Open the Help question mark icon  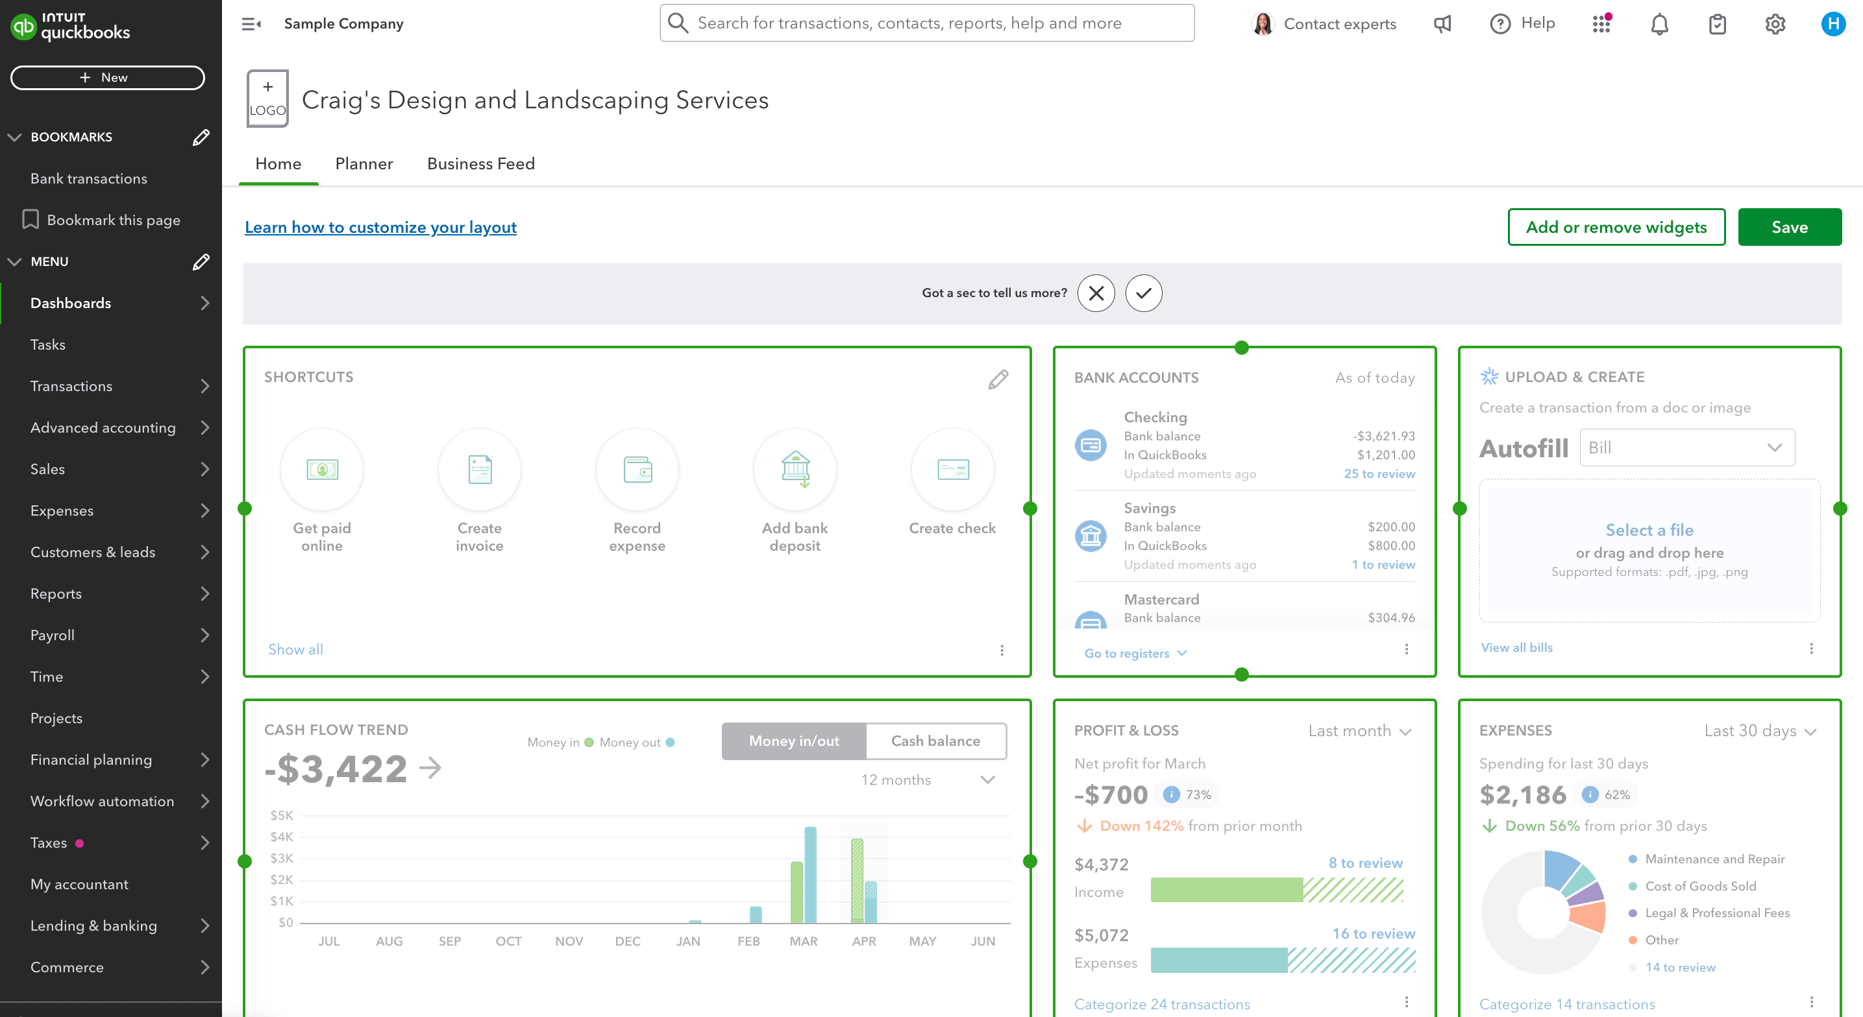click(x=1500, y=23)
